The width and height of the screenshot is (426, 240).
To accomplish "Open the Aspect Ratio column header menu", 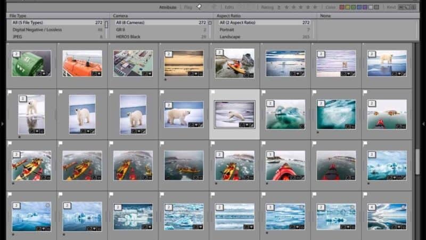I will pyautogui.click(x=228, y=16).
